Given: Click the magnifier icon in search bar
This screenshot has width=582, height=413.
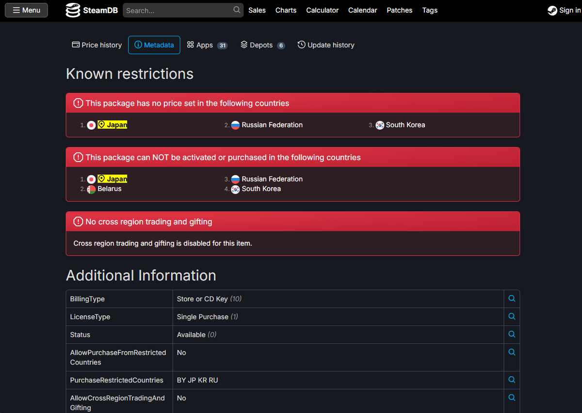Looking at the screenshot, I should pyautogui.click(x=237, y=10).
